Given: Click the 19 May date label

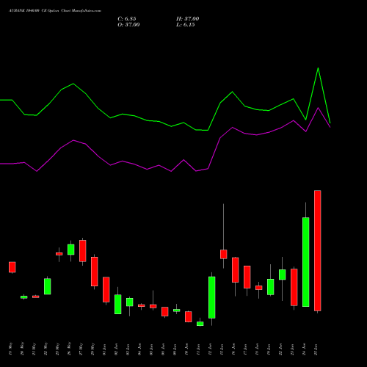Looking at the screenshot, I should pyautogui.click(x=10, y=349).
